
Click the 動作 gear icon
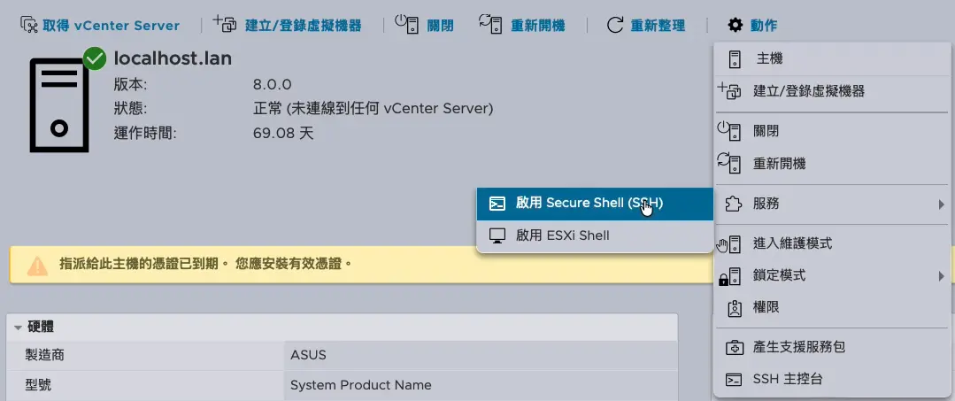(x=735, y=25)
